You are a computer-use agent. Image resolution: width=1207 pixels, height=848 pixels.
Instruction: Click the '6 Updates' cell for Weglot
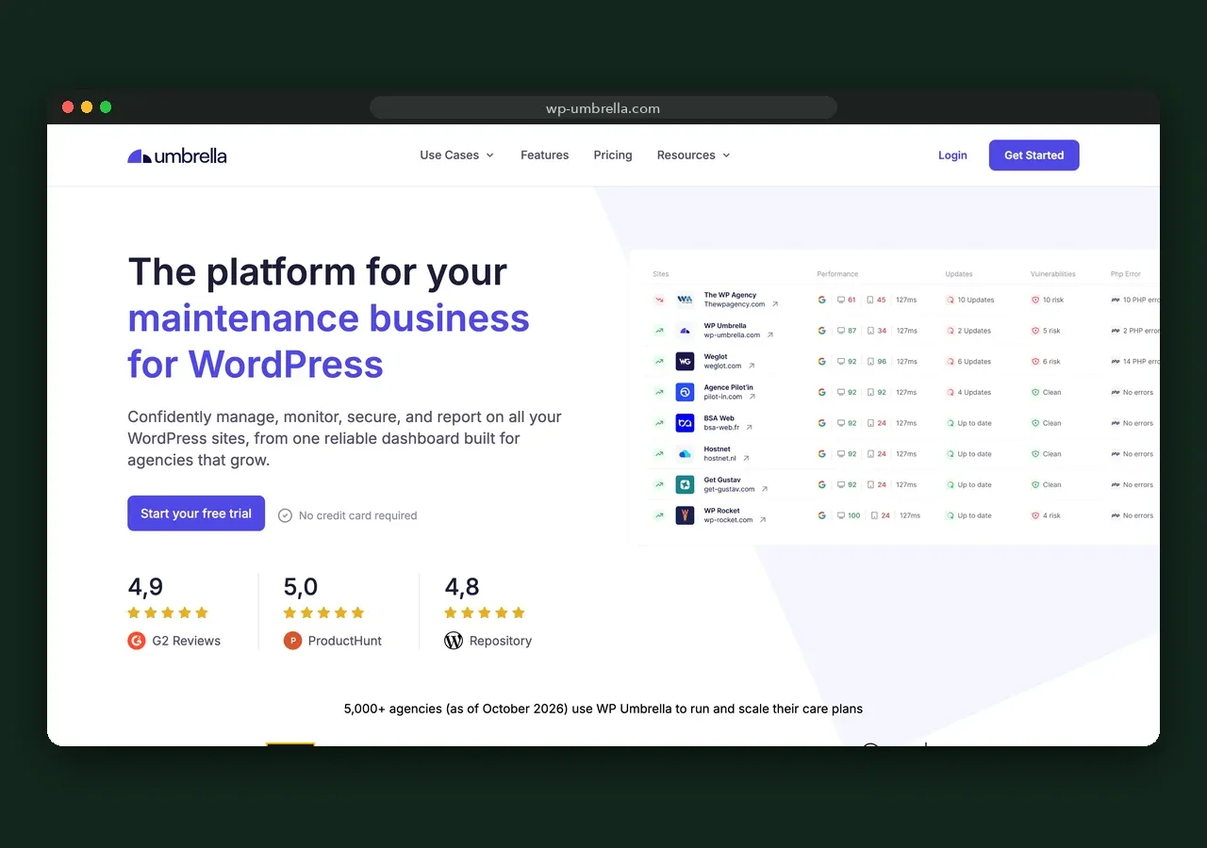[968, 362]
